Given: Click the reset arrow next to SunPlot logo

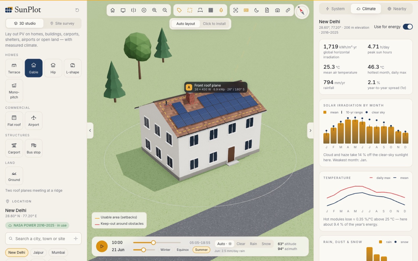Looking at the screenshot, I should [x=77, y=10].
